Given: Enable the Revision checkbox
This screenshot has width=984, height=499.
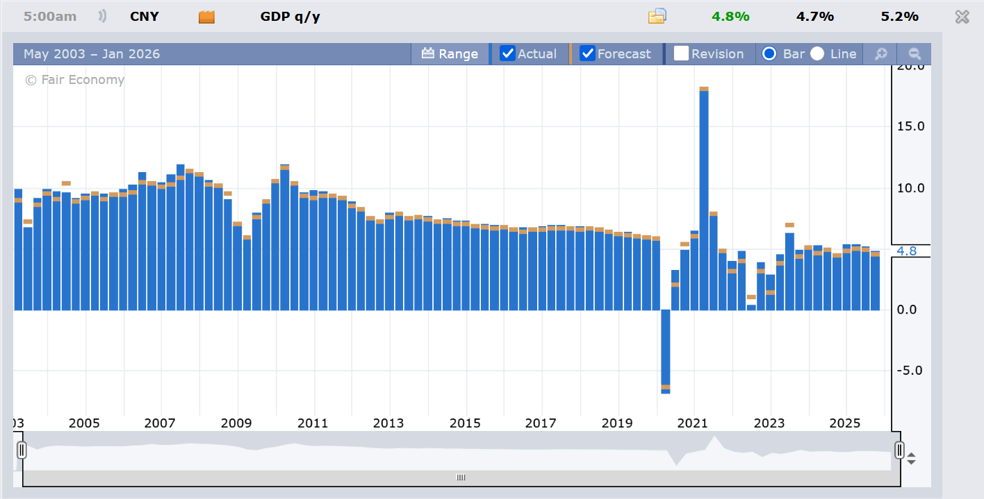Looking at the screenshot, I should [681, 53].
